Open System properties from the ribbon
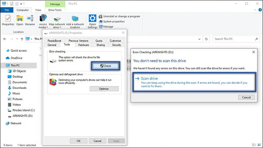 coord(112,22)
